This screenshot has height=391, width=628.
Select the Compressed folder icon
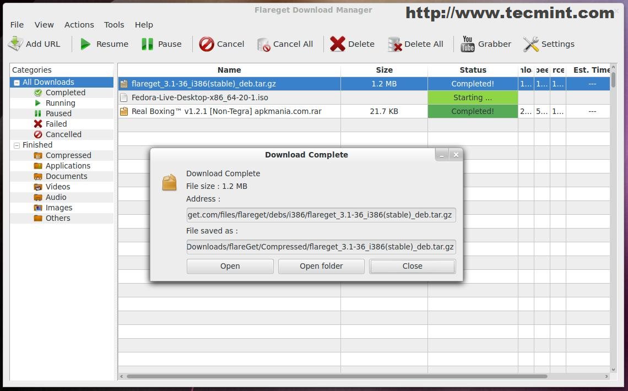(x=38, y=155)
